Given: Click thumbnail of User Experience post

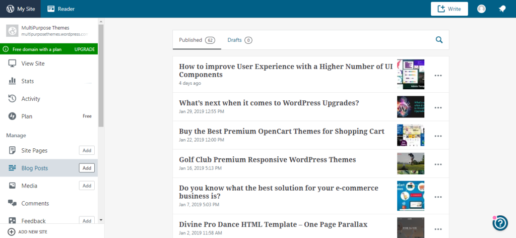Looking at the screenshot, I should pyautogui.click(x=411, y=75).
